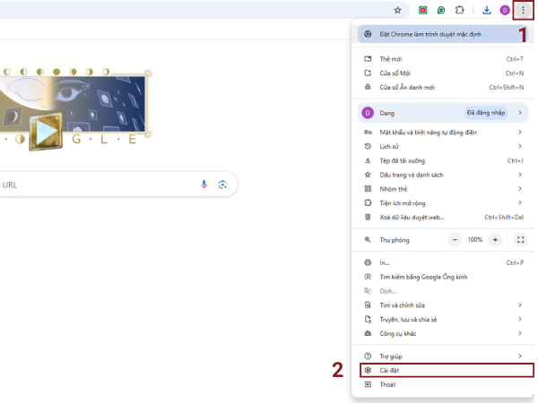Open the Lịch sử history submenu
Screen dimensions: 538x403
pyautogui.click(x=443, y=146)
